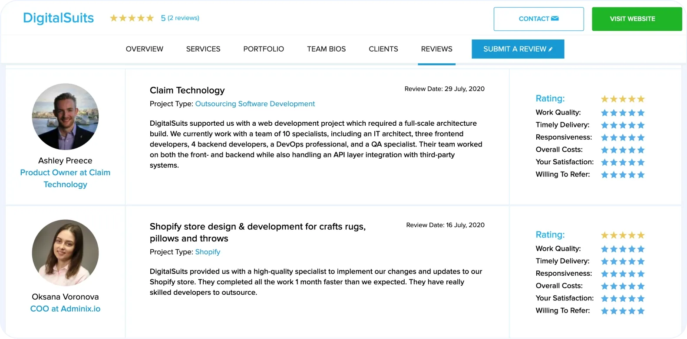Click gold Rating stars in Ashley's review

tap(622, 99)
